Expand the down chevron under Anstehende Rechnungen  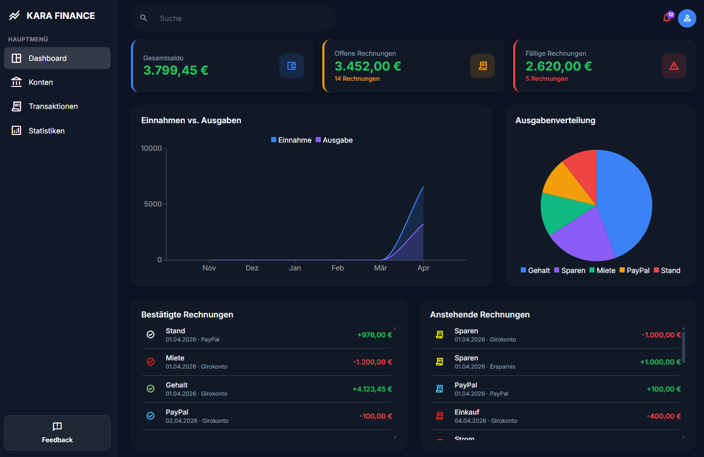click(684, 438)
